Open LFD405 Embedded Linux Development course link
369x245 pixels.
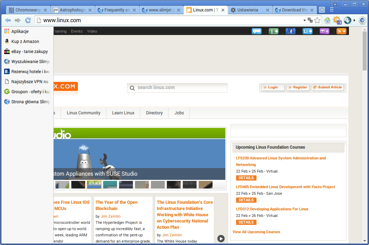[x=286, y=187]
